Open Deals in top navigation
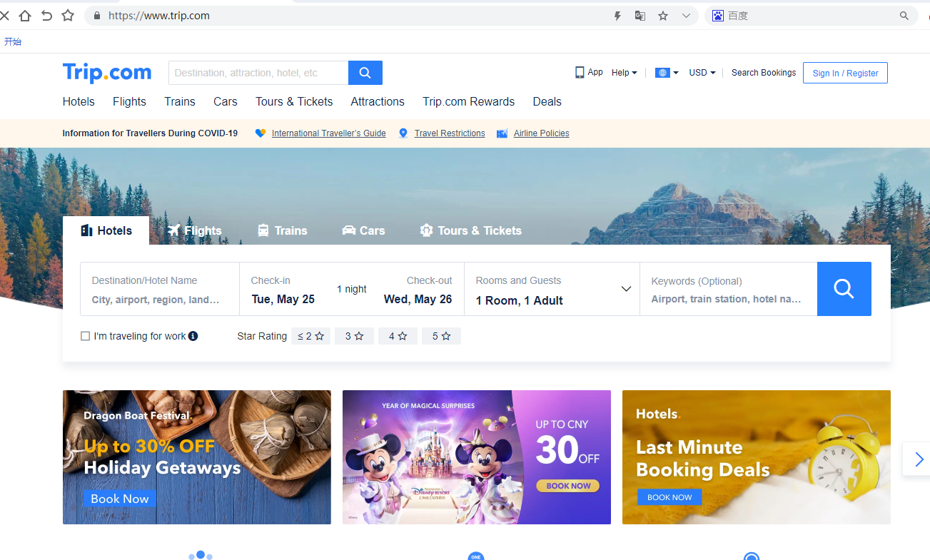The width and height of the screenshot is (930, 560). click(547, 101)
